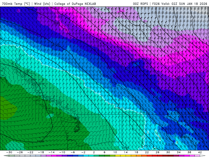Click the 38 color scale label
This screenshot has width=209, height=157.
(189, 152)
